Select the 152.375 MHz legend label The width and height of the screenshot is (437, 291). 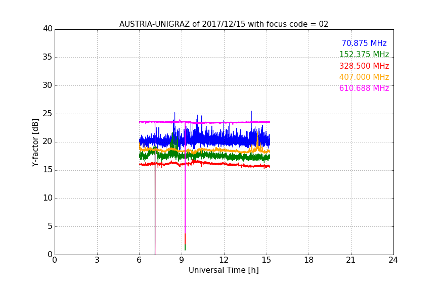(x=364, y=54)
